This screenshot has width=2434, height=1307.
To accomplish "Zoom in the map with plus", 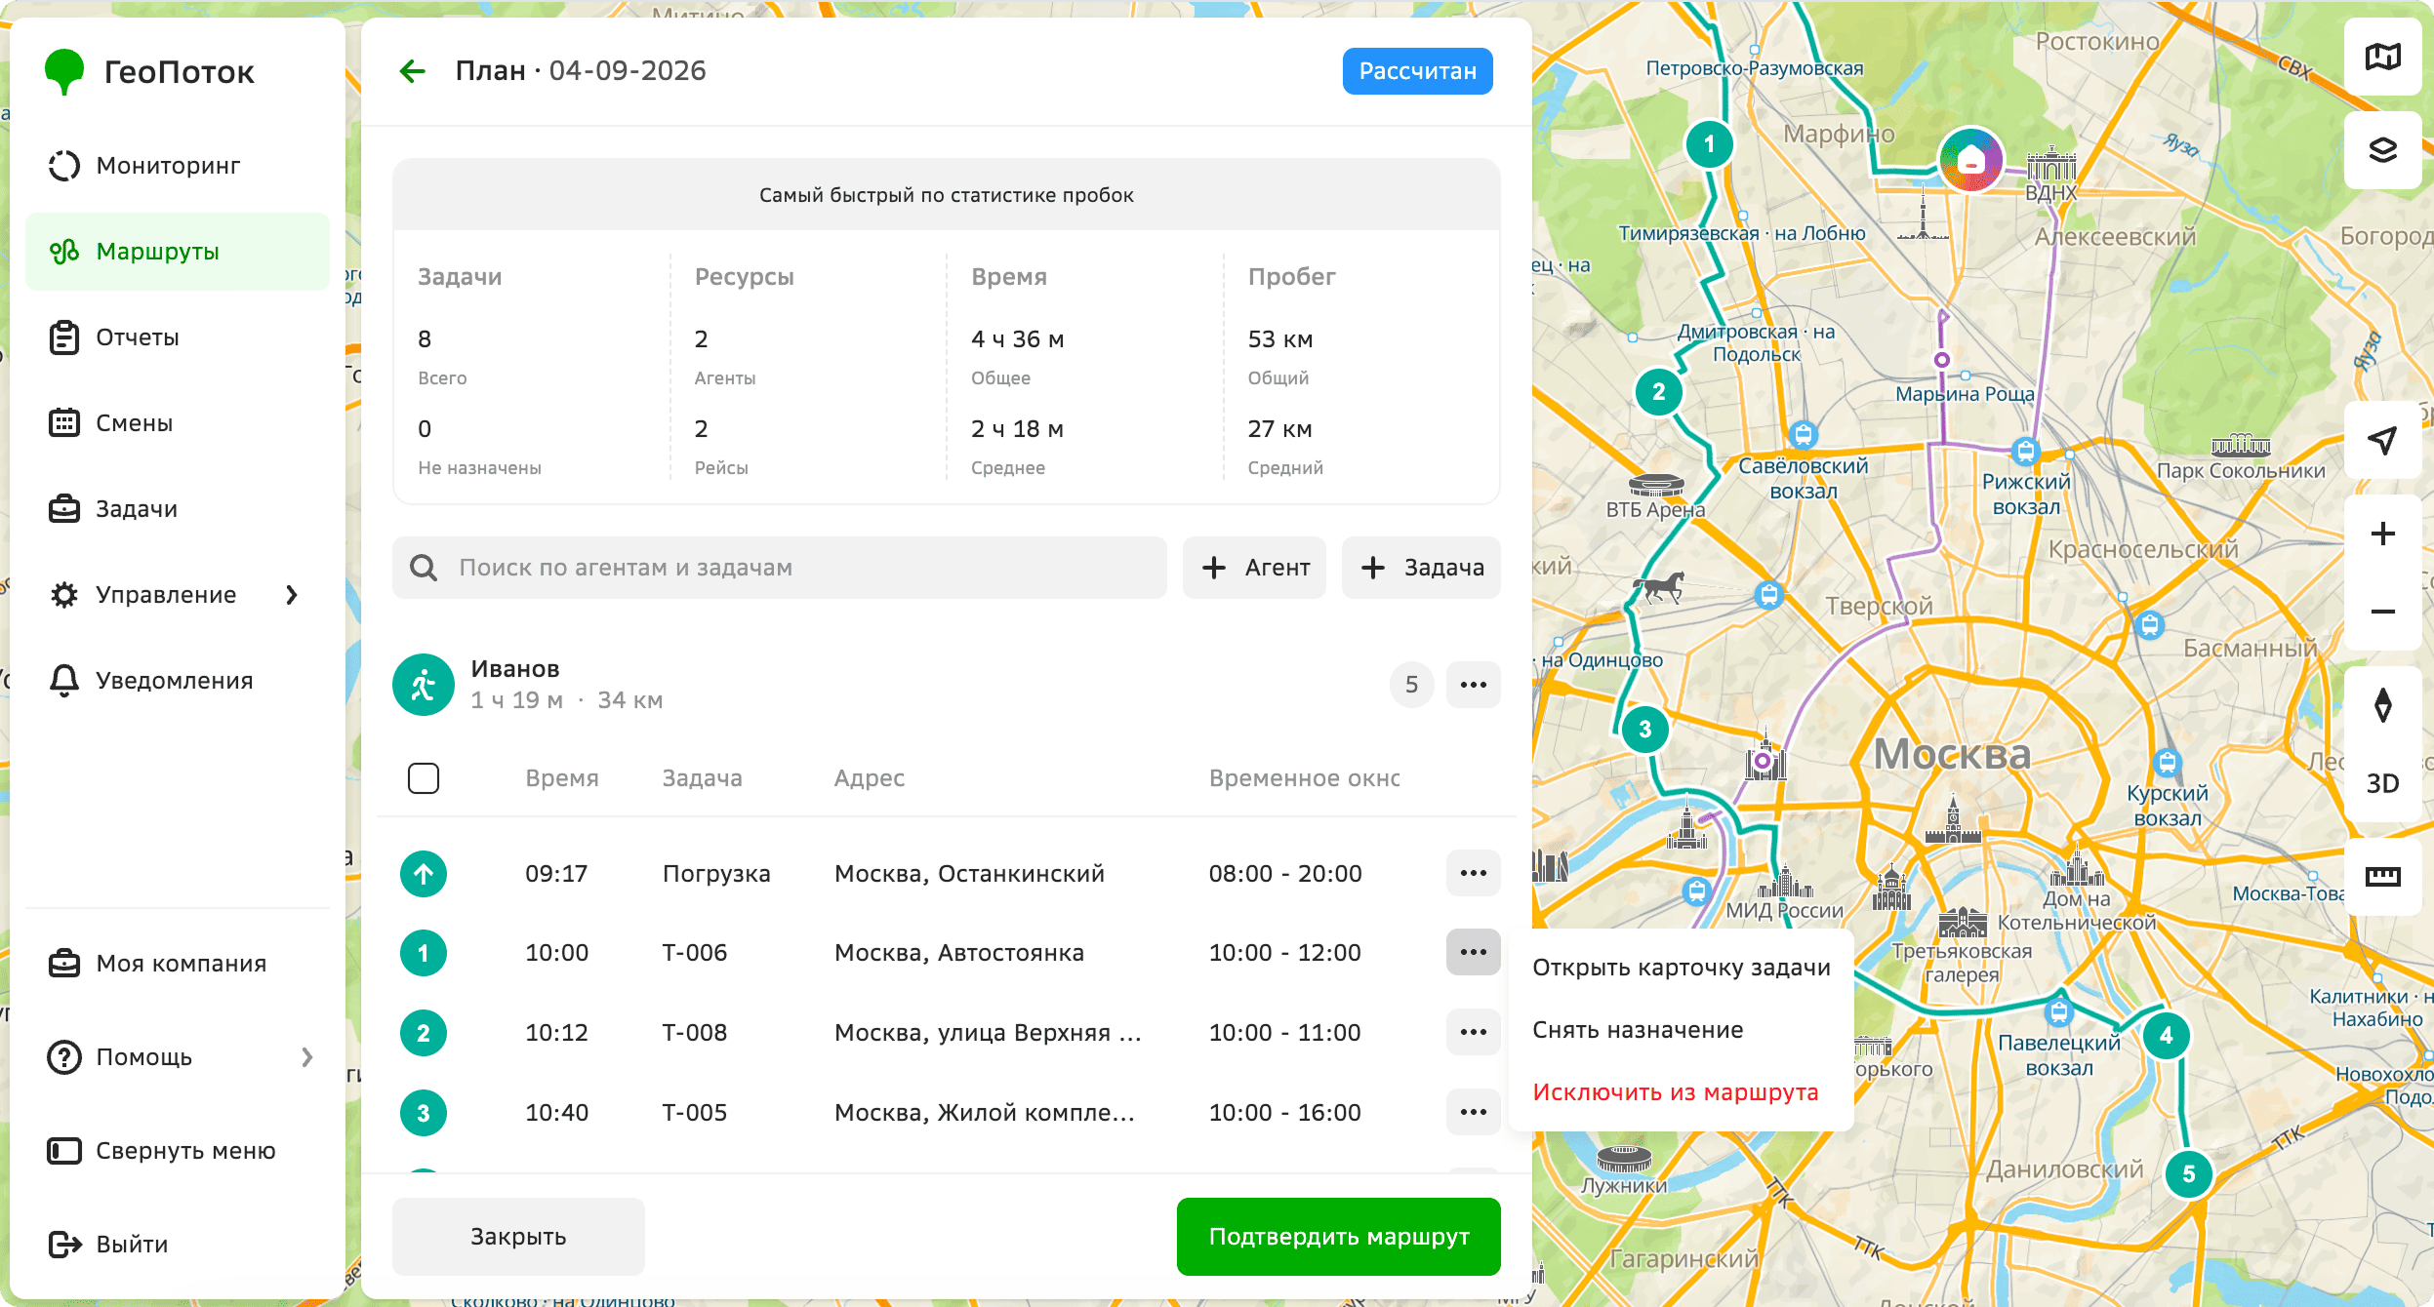I will coord(2382,534).
